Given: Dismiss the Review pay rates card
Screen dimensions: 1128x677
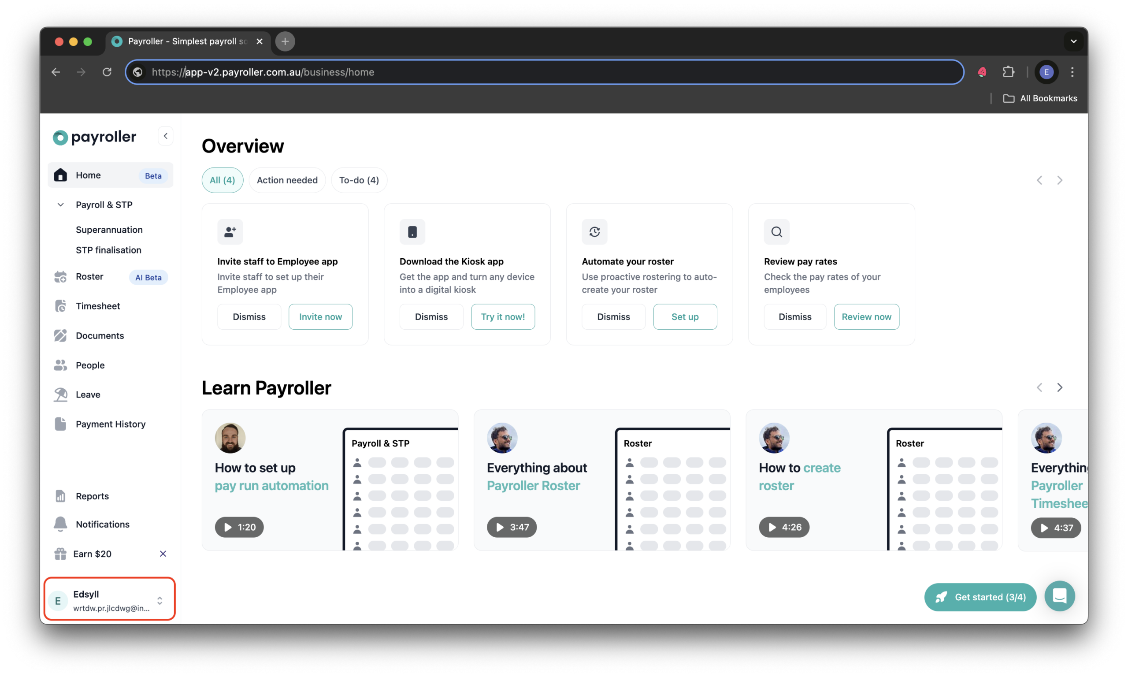Looking at the screenshot, I should (x=795, y=316).
